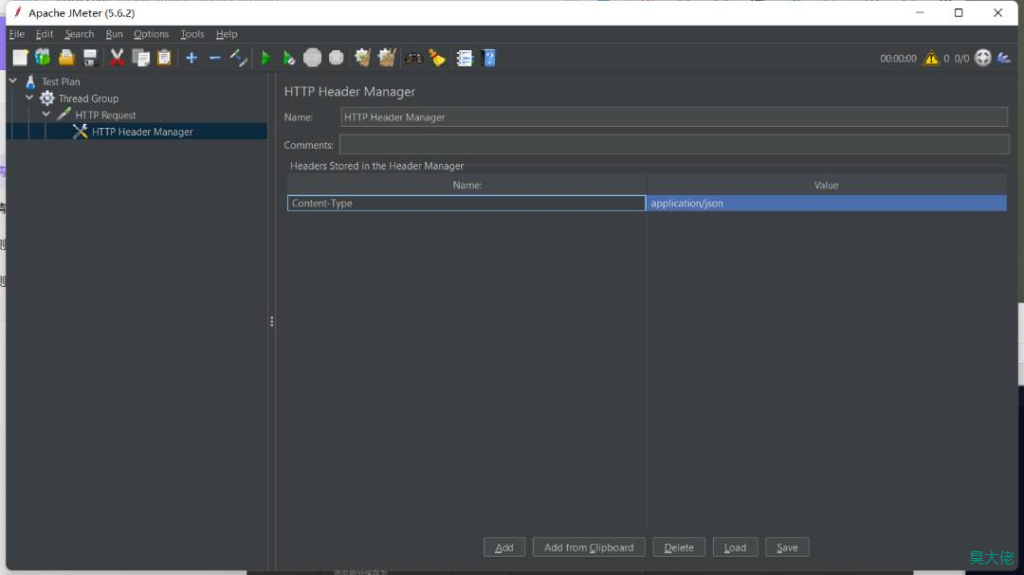Click the 0/0 active threads counter
Viewport: 1024px width, 575px height.
(961, 59)
